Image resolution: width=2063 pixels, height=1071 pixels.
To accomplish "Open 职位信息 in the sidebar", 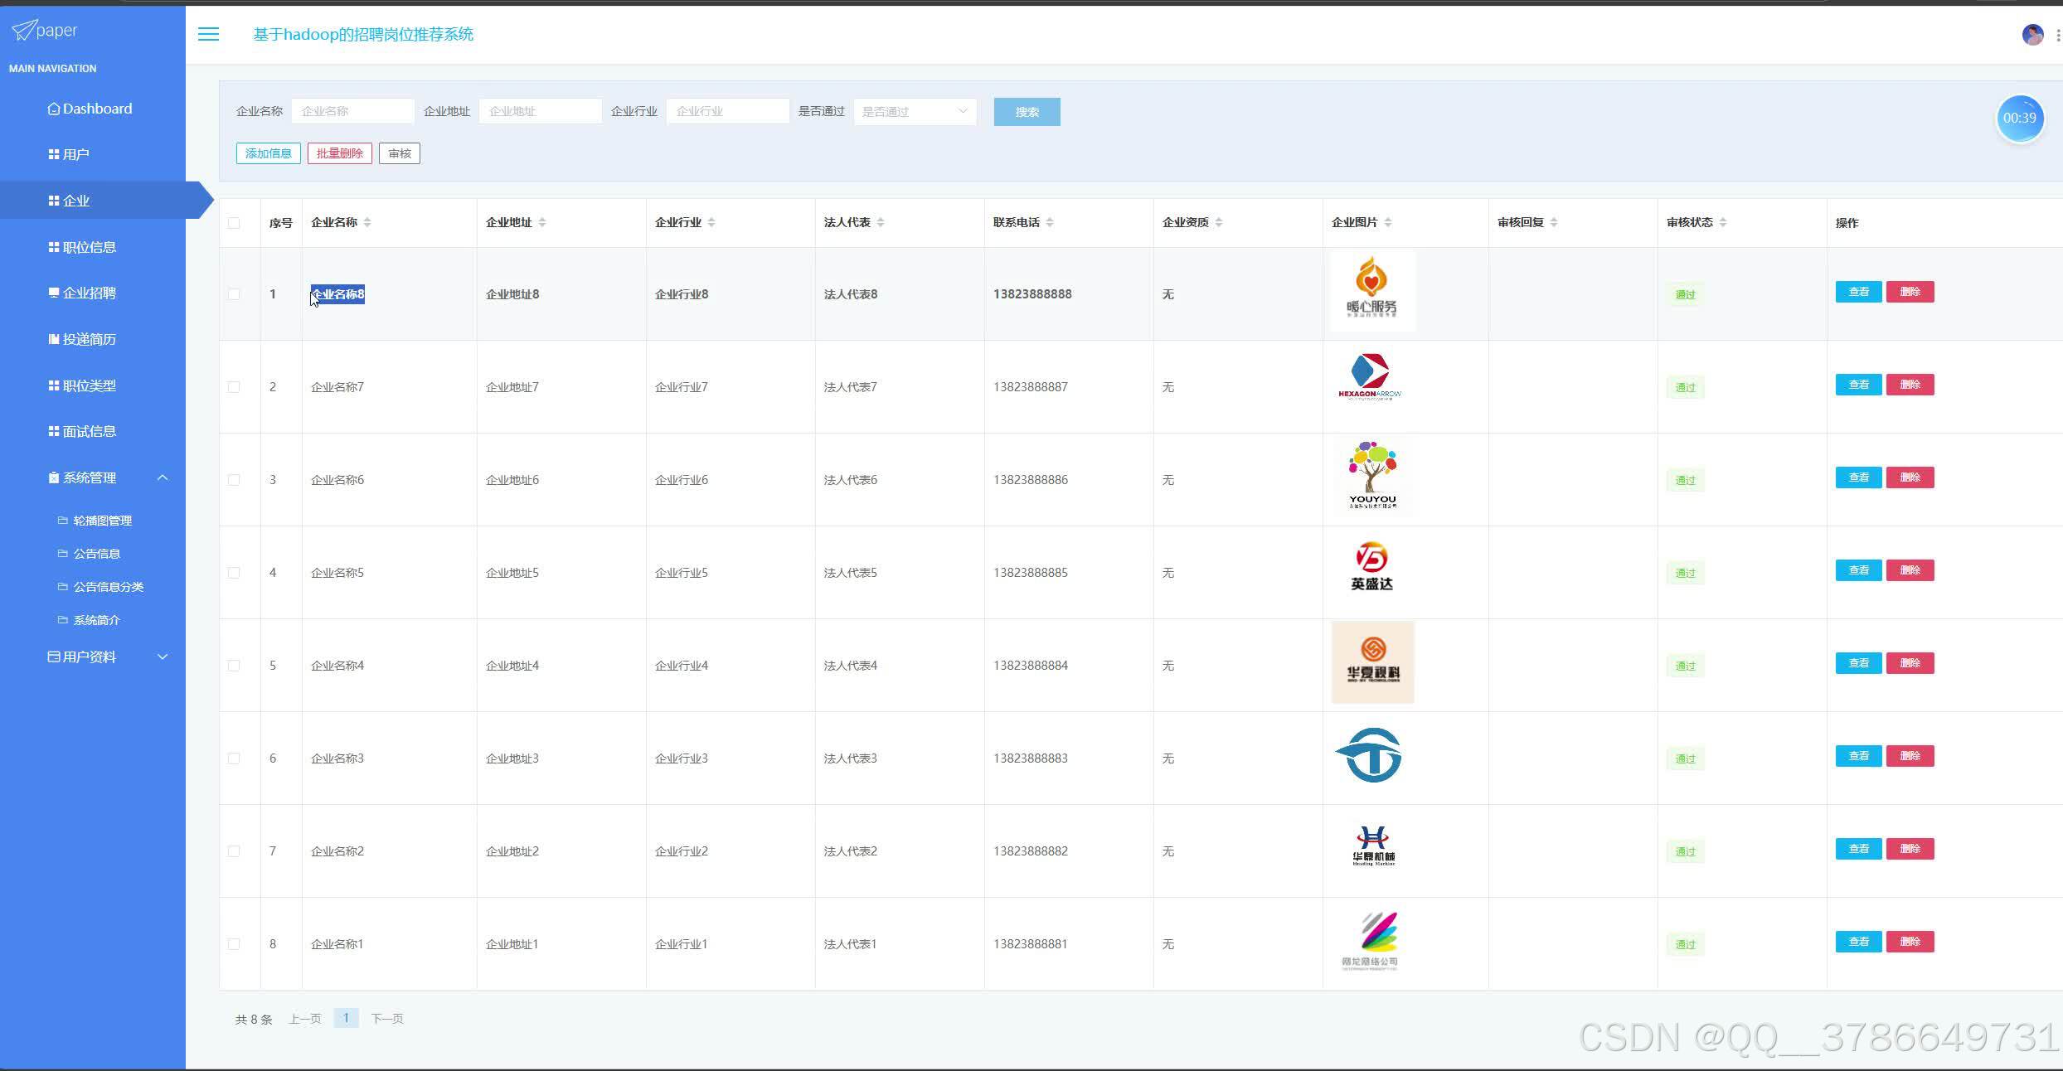I will [x=82, y=247].
